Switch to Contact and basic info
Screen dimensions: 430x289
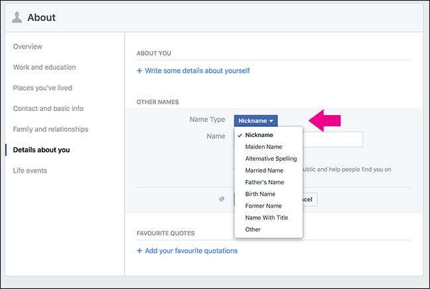[x=48, y=108]
